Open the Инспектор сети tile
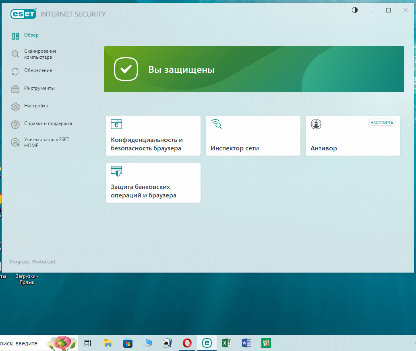The width and height of the screenshot is (416, 351). click(x=253, y=136)
